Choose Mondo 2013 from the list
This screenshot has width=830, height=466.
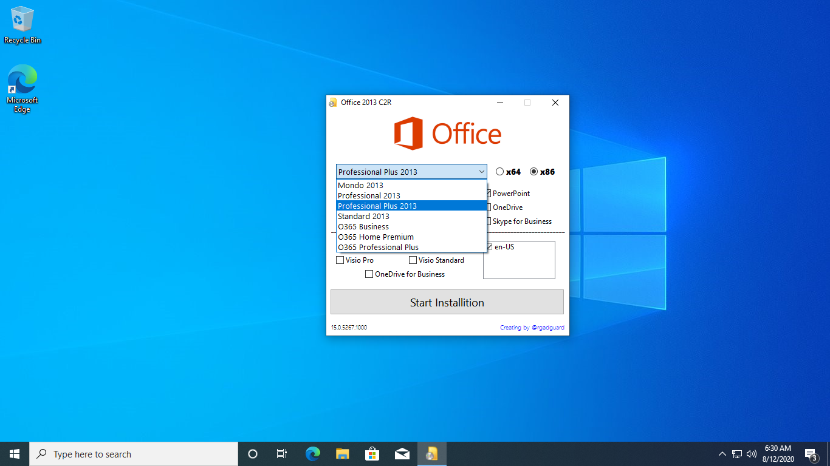coord(411,186)
